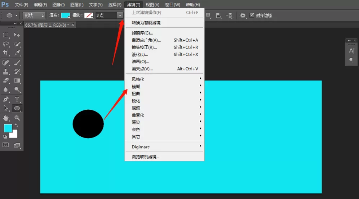Open the 窗口(W) menu
This screenshot has height=199, width=359.
tap(173, 5)
